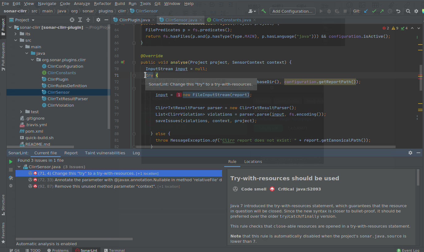The height and width of the screenshot is (252, 424).
Task: Click the locate-in-project target icon
Action: [72, 20]
